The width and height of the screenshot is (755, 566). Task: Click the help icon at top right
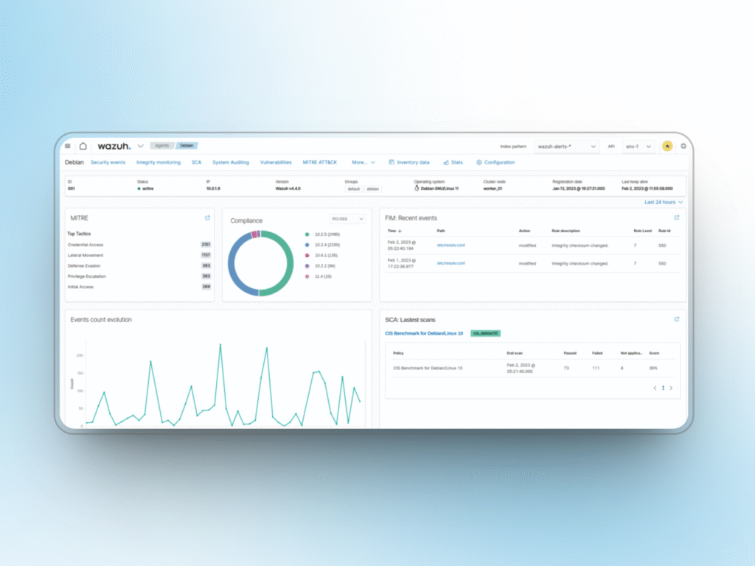pos(683,146)
